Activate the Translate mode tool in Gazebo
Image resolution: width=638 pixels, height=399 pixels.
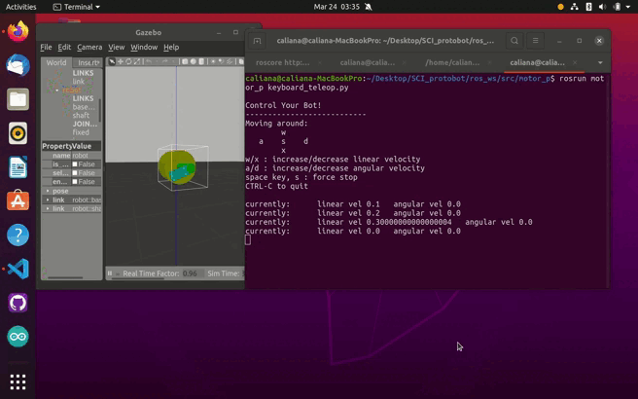pyautogui.click(x=121, y=61)
